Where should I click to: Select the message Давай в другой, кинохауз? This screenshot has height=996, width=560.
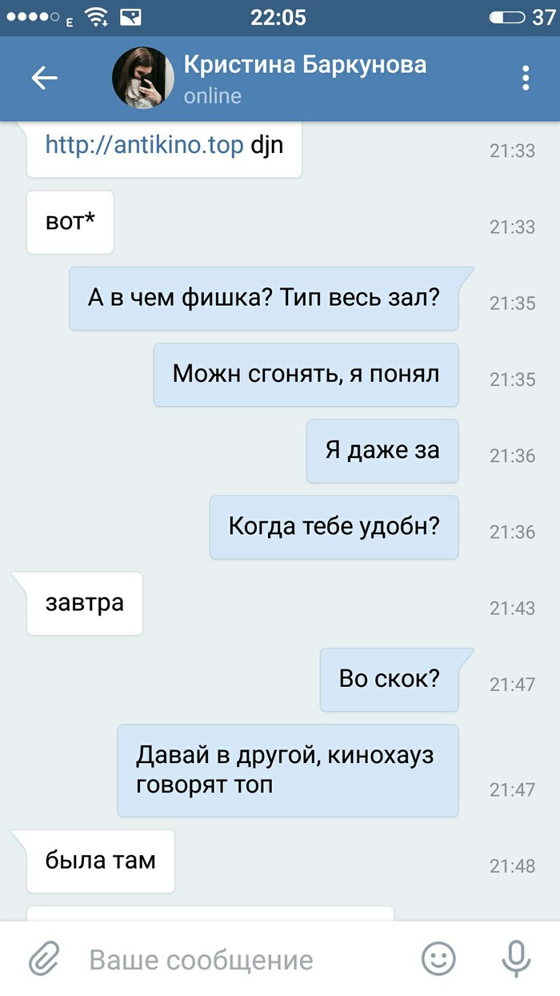(x=288, y=770)
